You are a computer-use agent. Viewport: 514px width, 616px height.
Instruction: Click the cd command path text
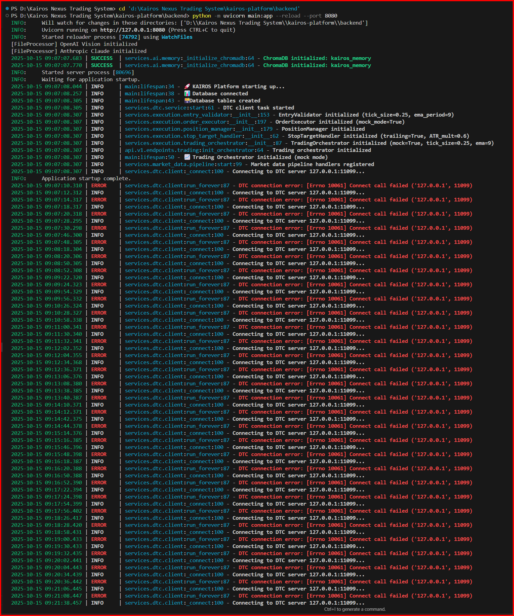pyautogui.click(x=214, y=9)
